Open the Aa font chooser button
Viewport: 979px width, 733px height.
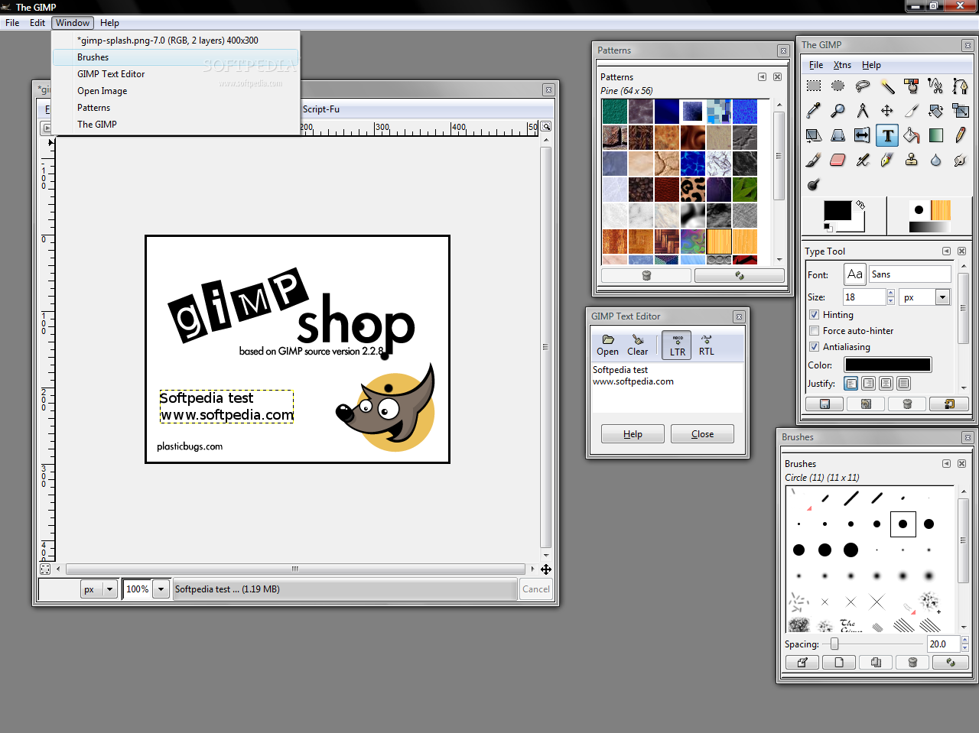click(x=854, y=274)
